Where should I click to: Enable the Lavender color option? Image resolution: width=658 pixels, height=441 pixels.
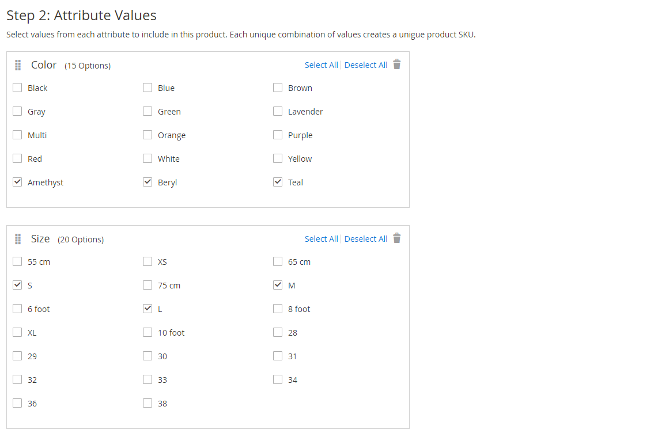click(x=277, y=111)
